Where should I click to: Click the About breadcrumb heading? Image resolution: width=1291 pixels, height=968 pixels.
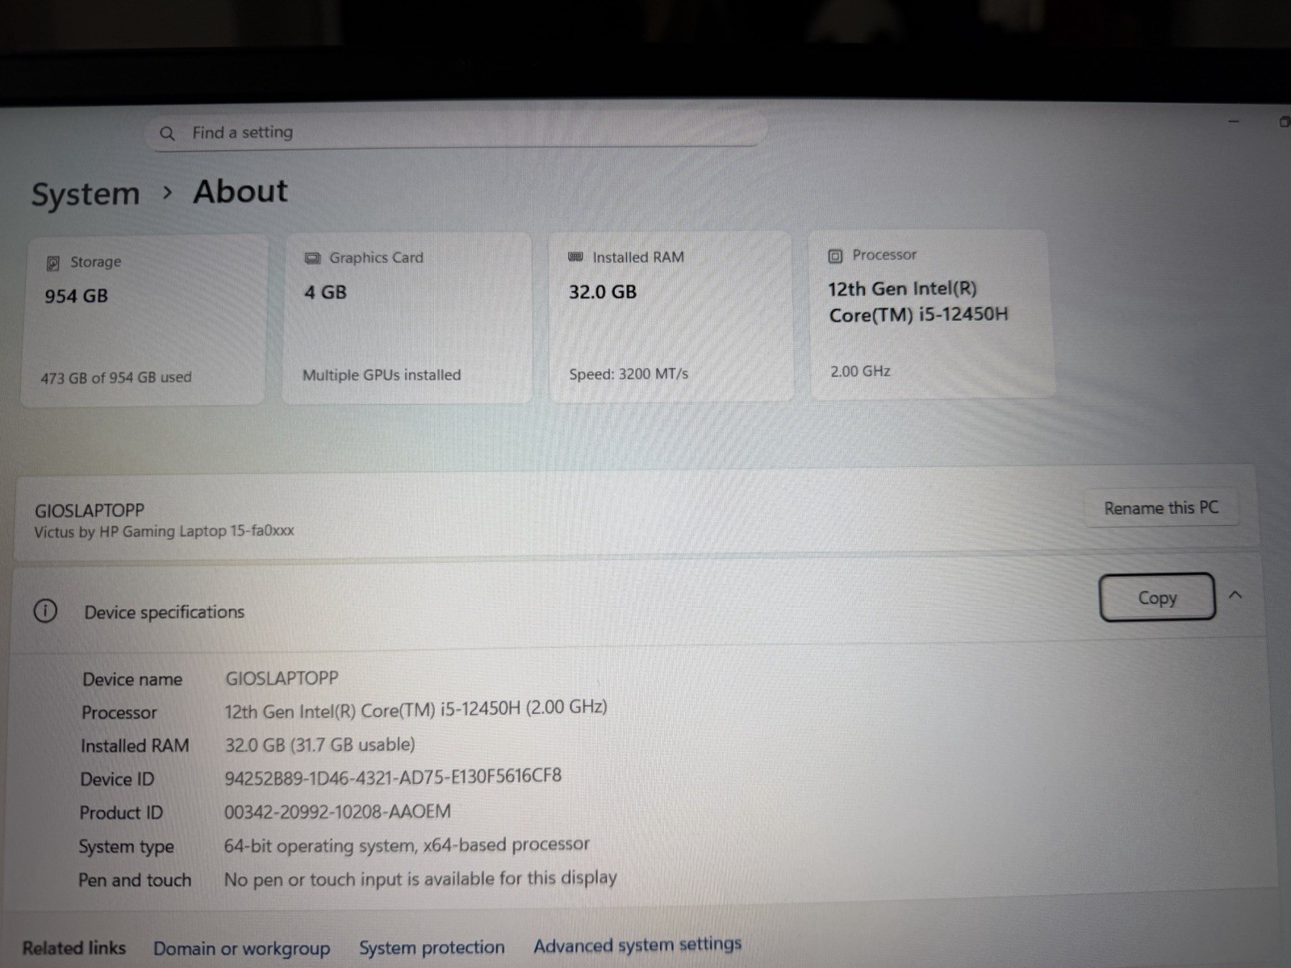[240, 192]
